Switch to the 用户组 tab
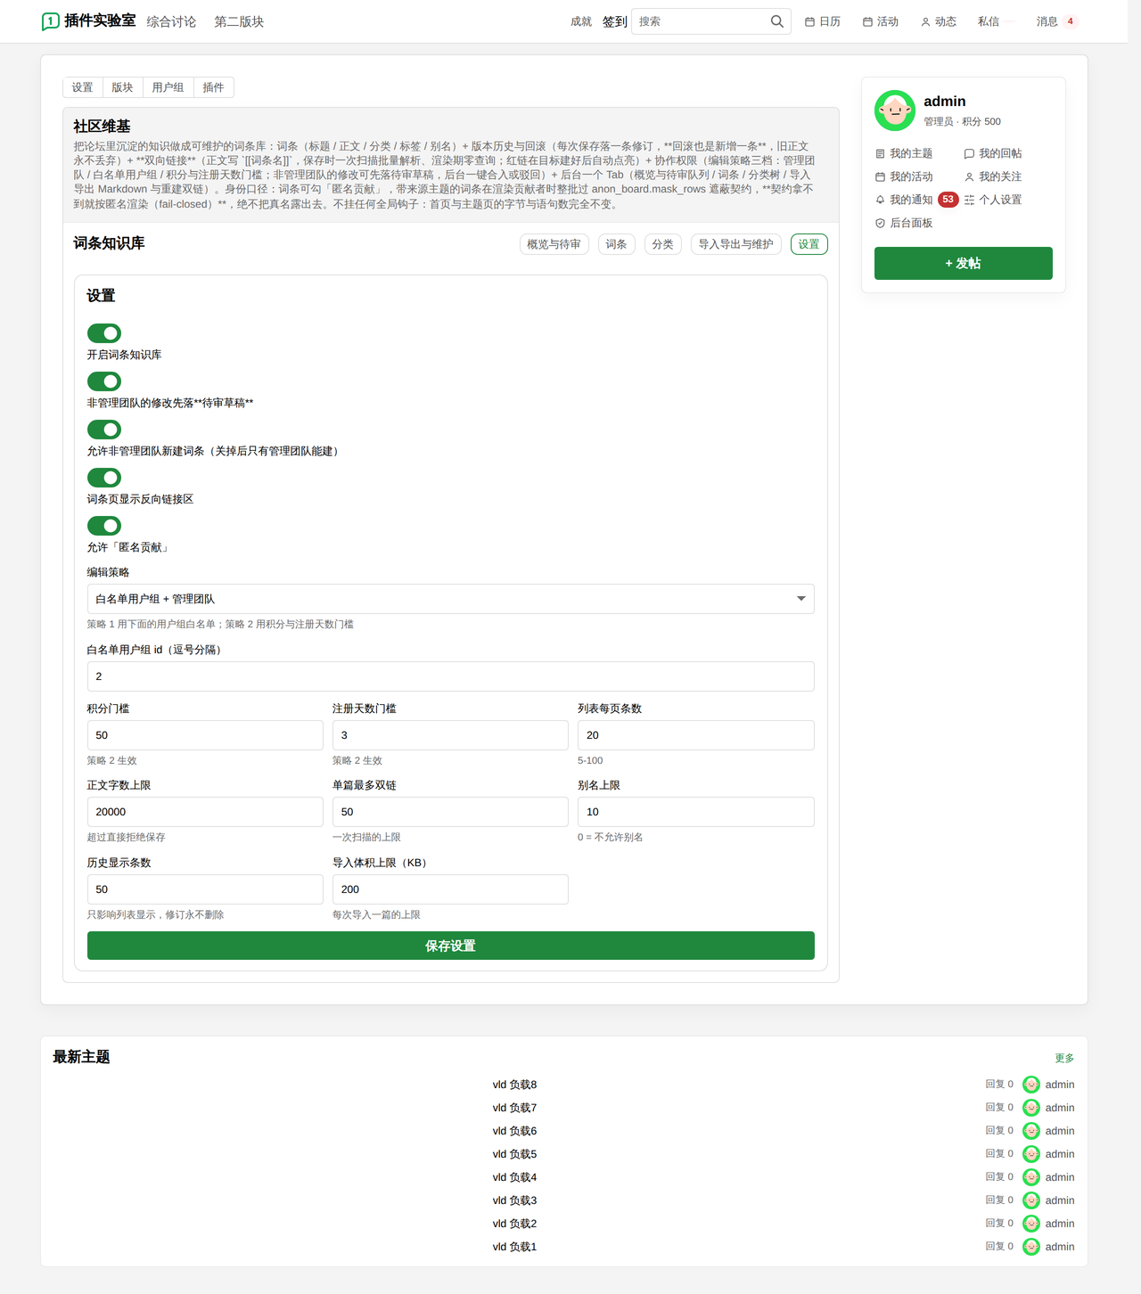 pyautogui.click(x=168, y=87)
